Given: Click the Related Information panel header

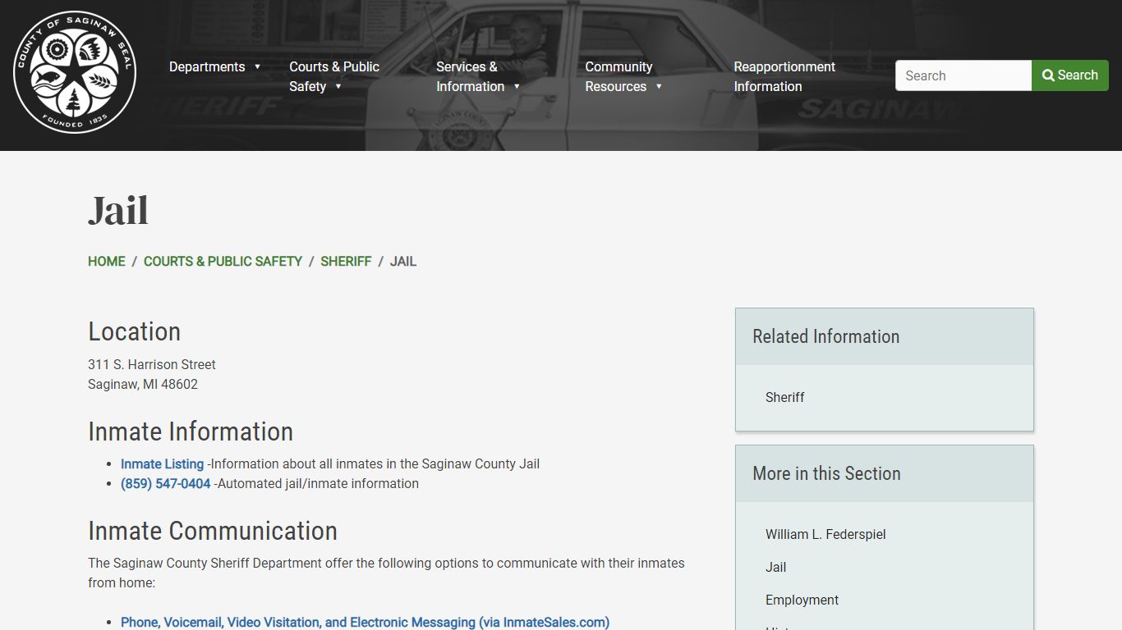Looking at the screenshot, I should [885, 336].
